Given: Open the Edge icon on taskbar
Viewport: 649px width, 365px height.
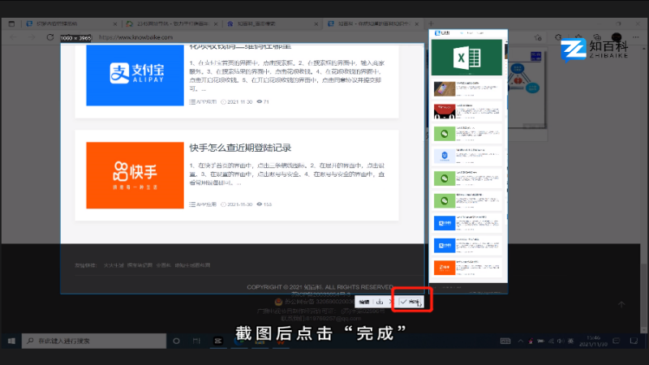Looking at the screenshot, I should pyautogui.click(x=239, y=341).
